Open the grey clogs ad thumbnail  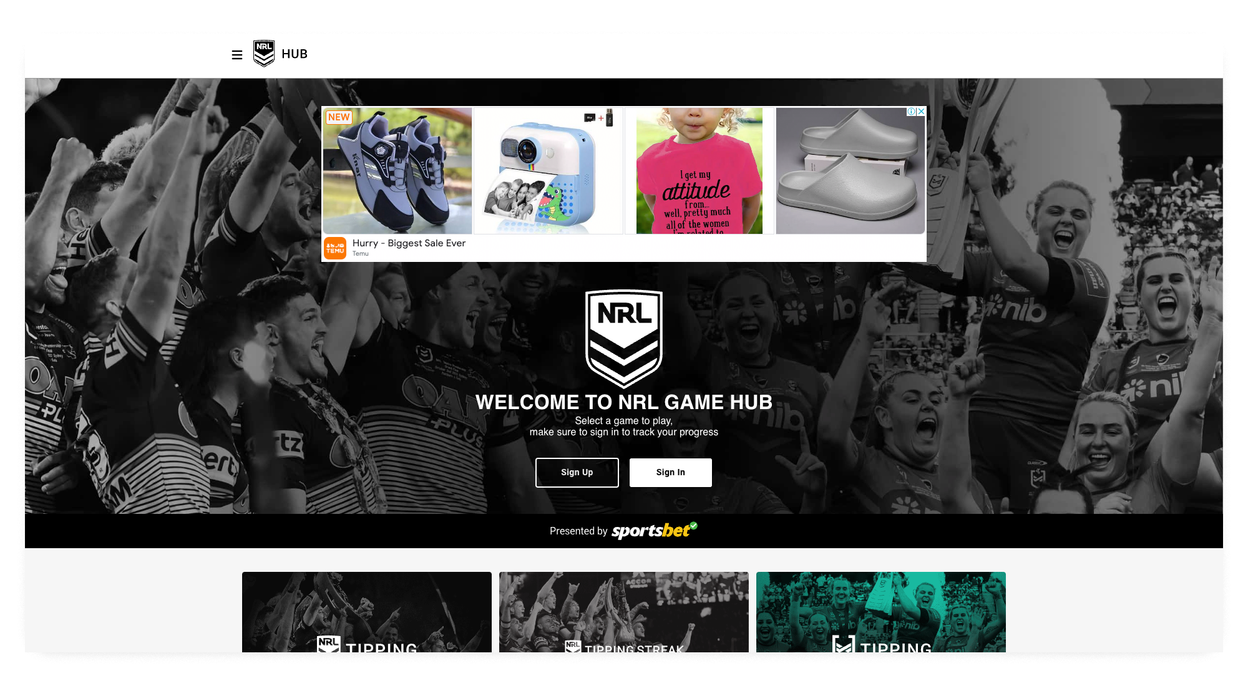tap(851, 171)
